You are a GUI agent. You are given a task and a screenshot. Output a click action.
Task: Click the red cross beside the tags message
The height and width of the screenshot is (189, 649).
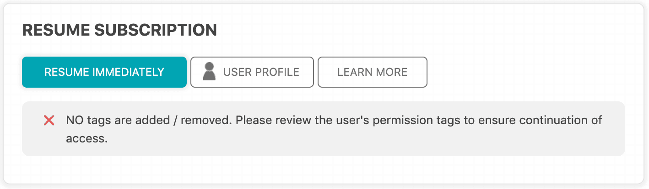(49, 121)
